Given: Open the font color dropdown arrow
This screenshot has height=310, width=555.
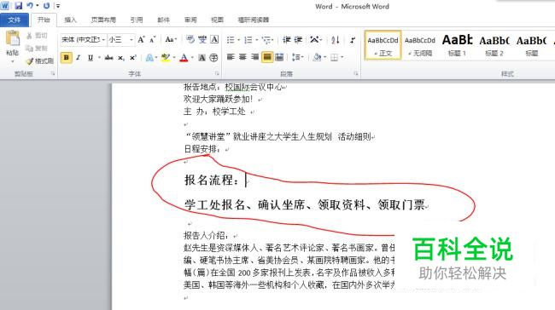Looking at the screenshot, I should click(x=193, y=57).
